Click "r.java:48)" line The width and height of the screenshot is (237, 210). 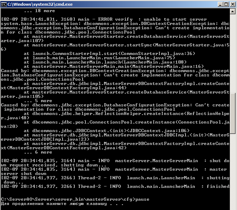(15, 118)
